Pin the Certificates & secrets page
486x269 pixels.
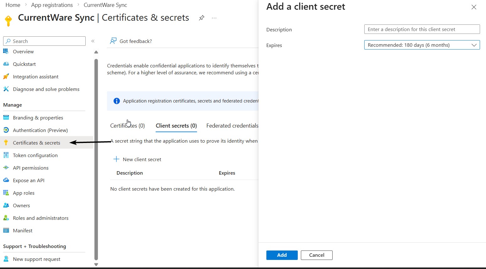coord(201,18)
